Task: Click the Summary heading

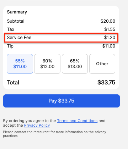Action: pyautogui.click(x=17, y=12)
